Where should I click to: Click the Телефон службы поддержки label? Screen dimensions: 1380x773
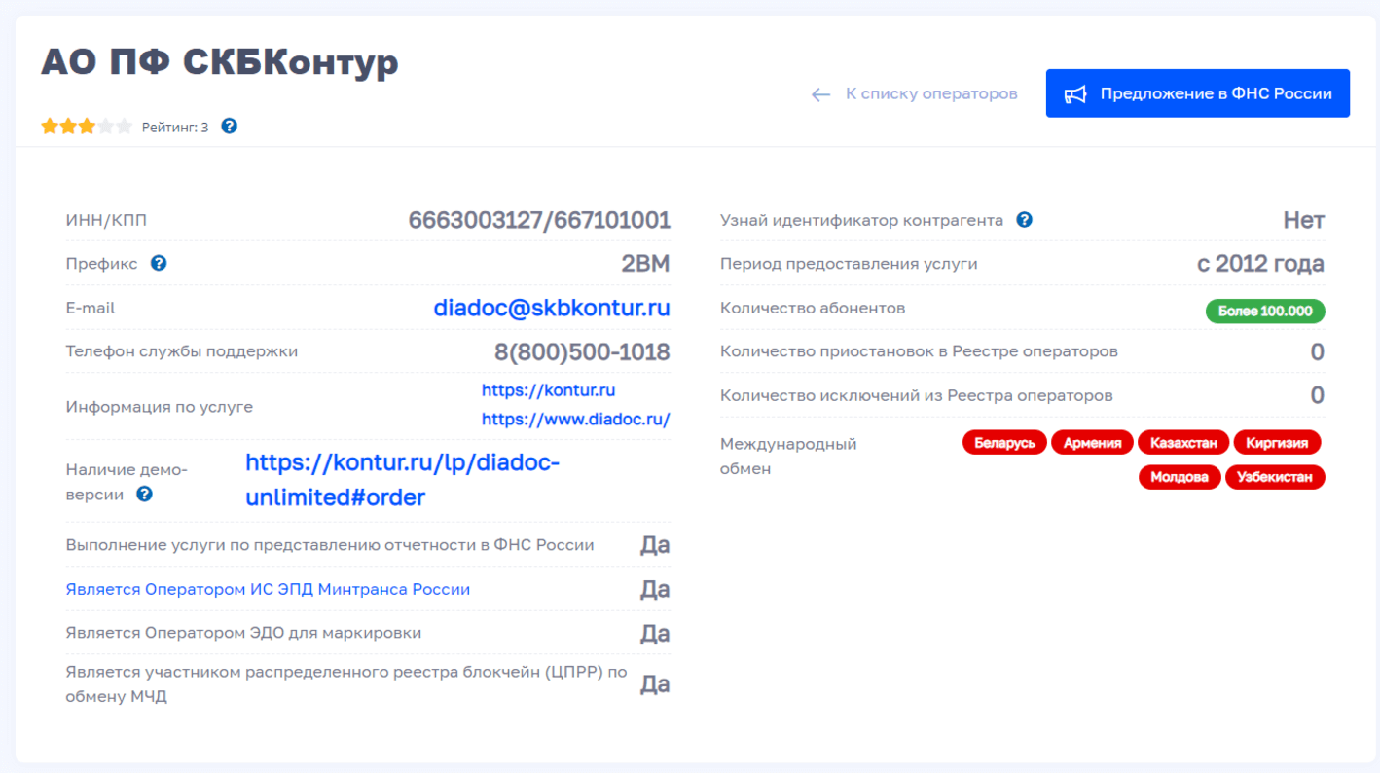(182, 351)
